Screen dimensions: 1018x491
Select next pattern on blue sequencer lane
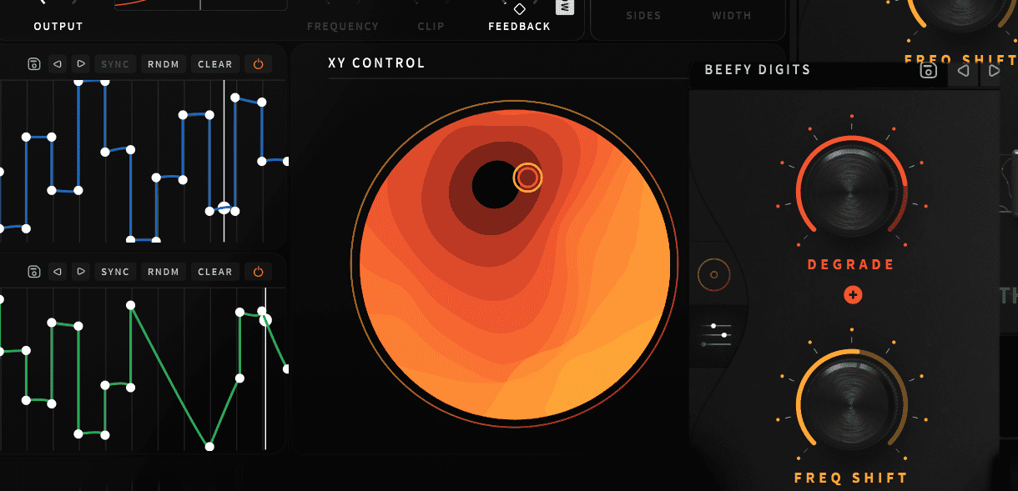point(80,64)
